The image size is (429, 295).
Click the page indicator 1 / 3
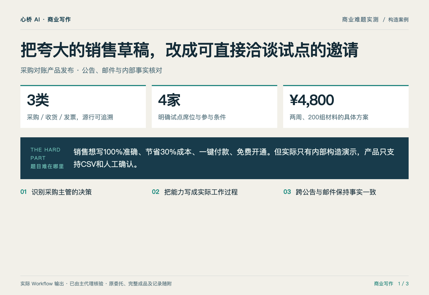click(403, 284)
